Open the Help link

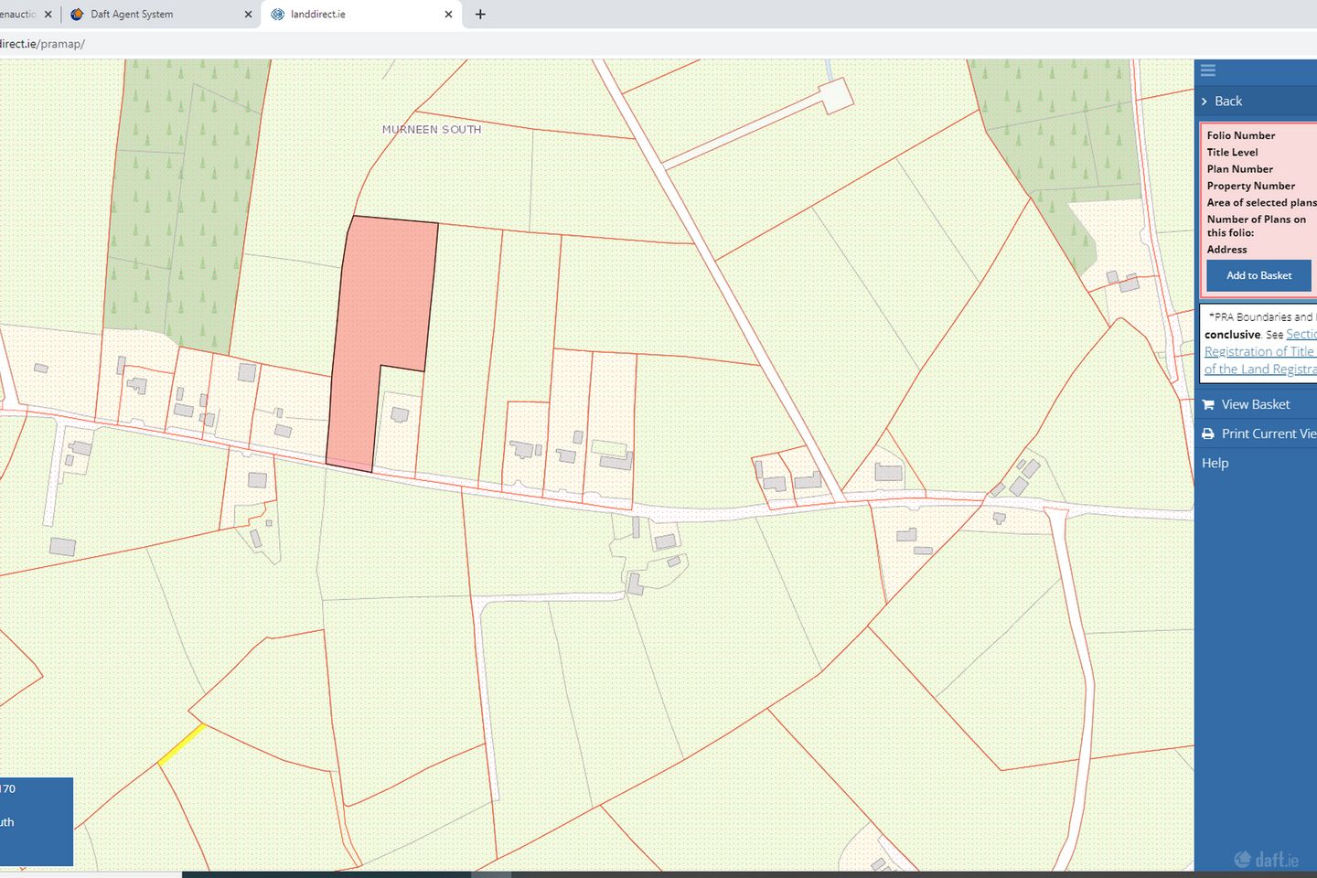click(1214, 463)
